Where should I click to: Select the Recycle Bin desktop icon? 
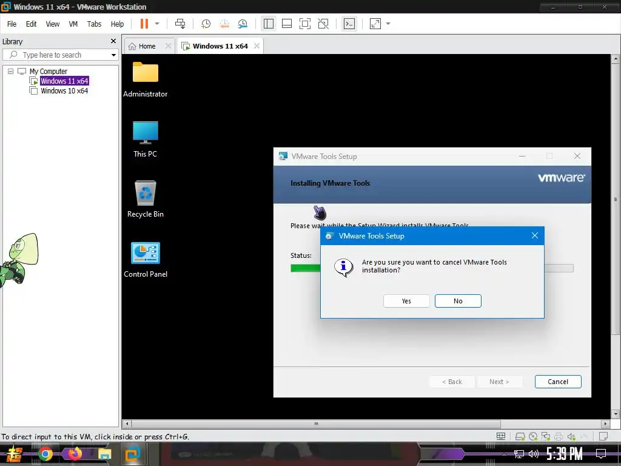146,199
